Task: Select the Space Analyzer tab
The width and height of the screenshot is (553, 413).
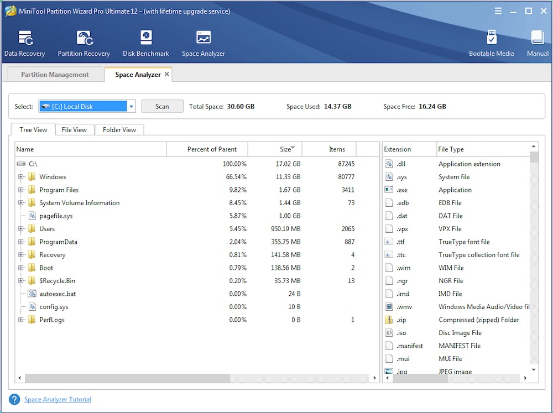Action: coord(138,75)
